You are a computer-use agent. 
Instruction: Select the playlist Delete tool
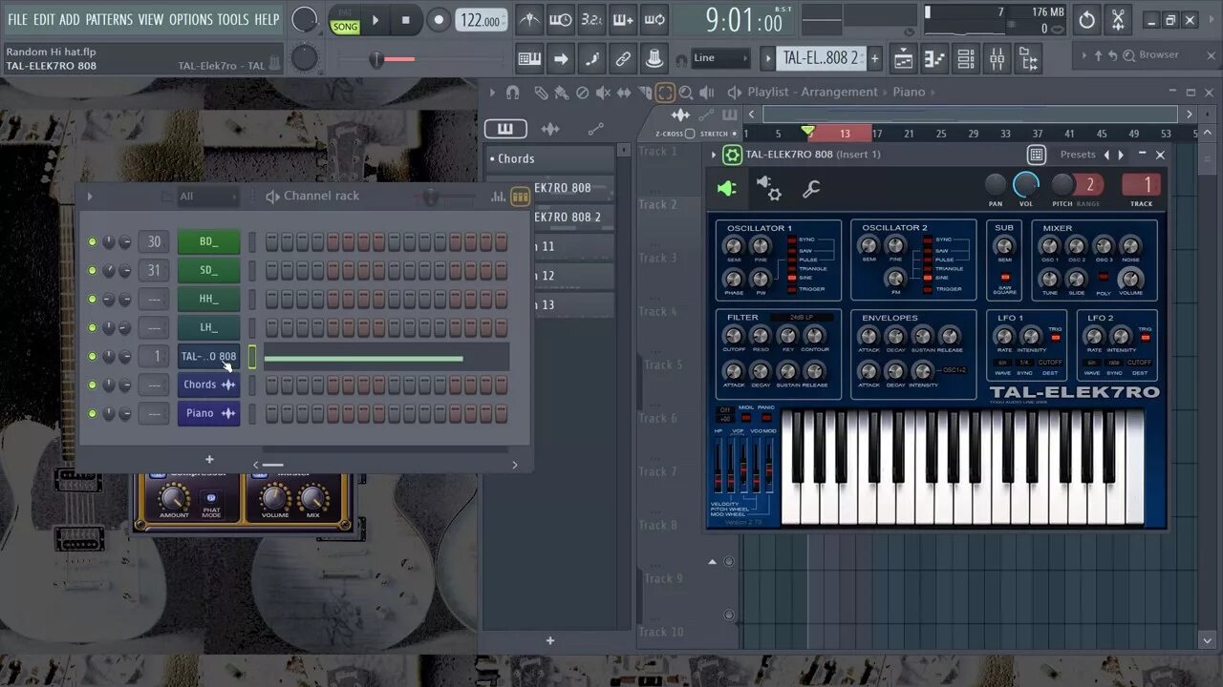(583, 93)
